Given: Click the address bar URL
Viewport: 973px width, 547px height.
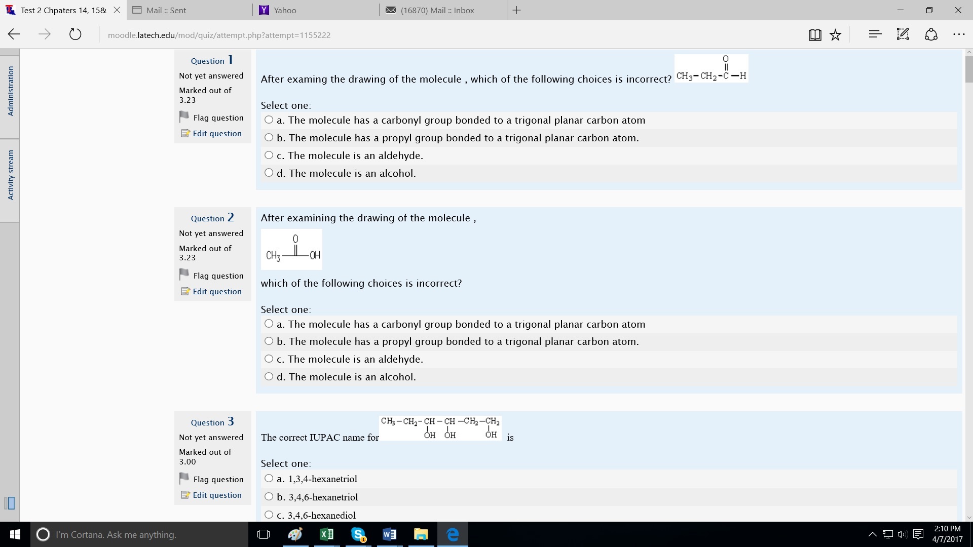Looking at the screenshot, I should (219, 35).
